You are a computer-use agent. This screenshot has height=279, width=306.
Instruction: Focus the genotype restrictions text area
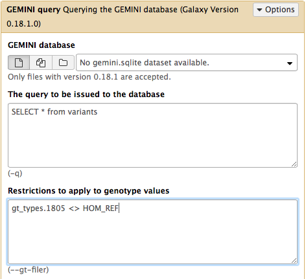click(x=152, y=232)
